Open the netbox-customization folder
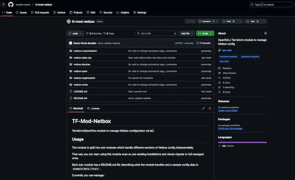The height and width of the screenshot is (180, 295). point(85,51)
